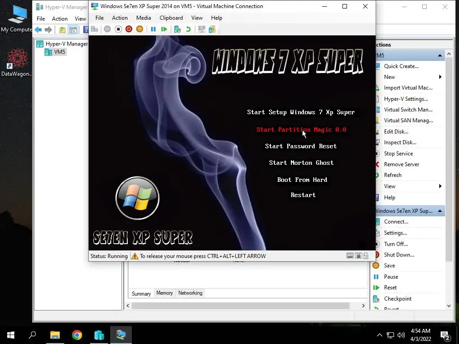459x344 pixels.
Task: Select Start Partition Magic 8.0
Action: point(301,129)
